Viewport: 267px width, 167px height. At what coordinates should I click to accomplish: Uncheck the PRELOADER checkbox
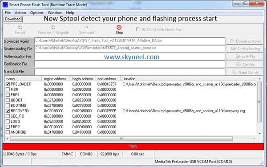point(8,84)
